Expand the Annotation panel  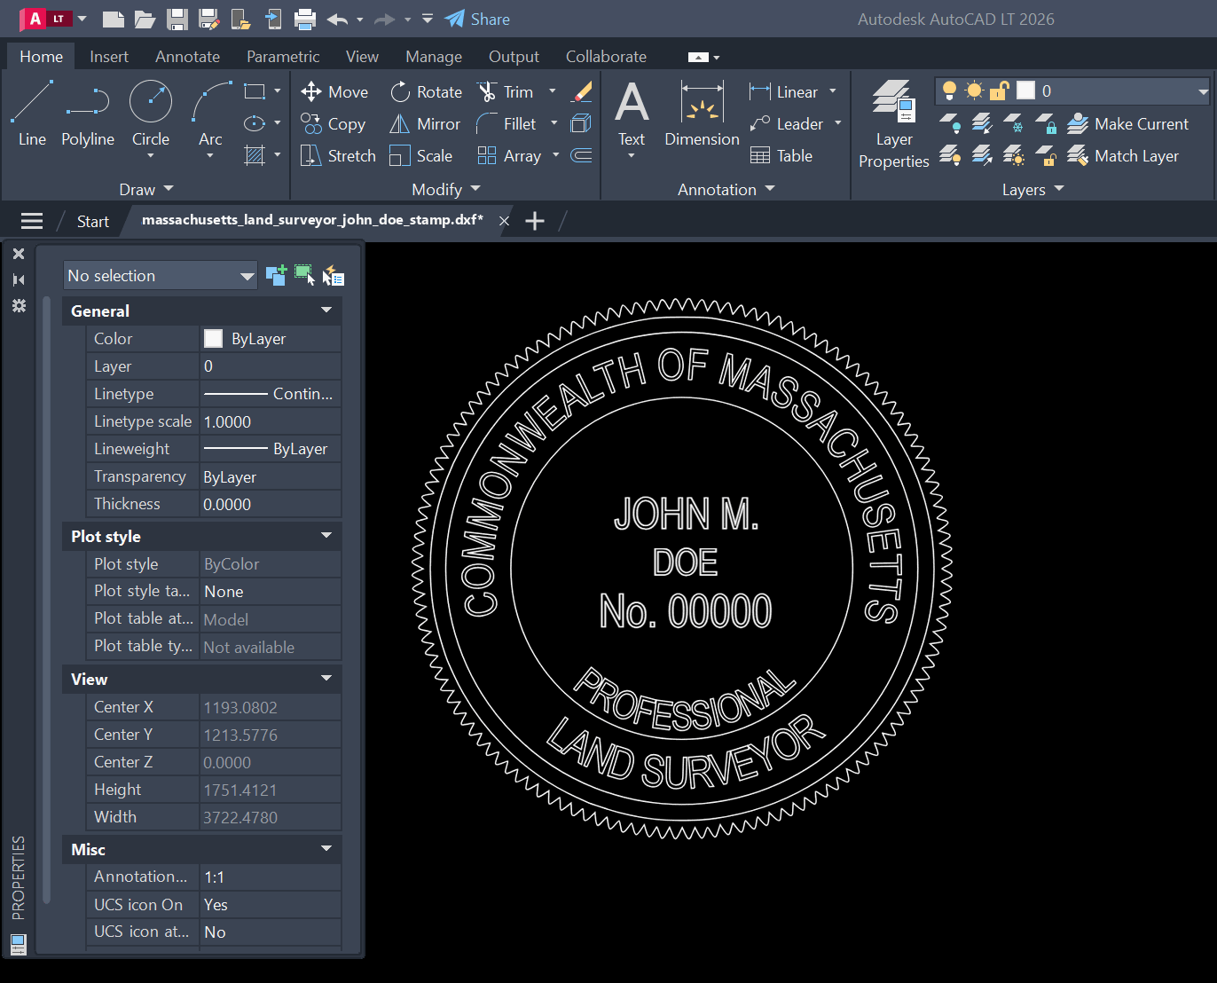[726, 189]
